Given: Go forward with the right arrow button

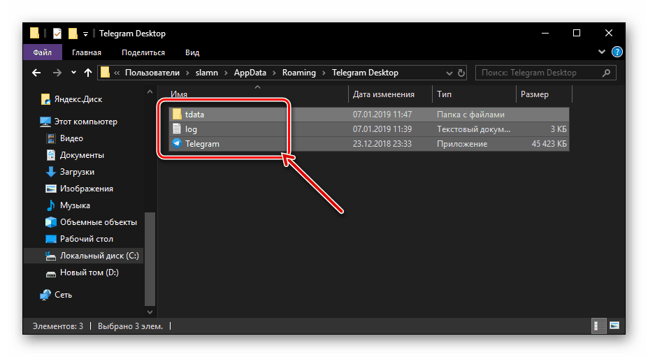Looking at the screenshot, I should (57, 73).
